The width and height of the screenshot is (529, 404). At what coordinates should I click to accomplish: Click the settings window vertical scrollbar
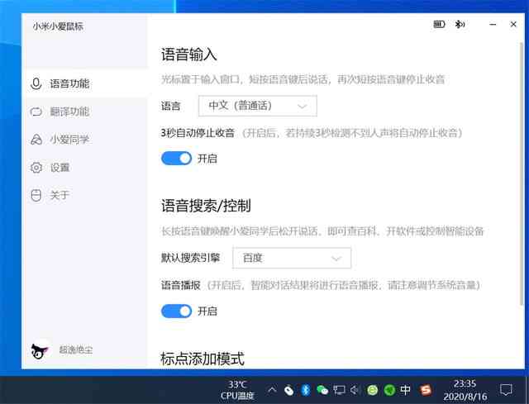[x=522, y=175]
